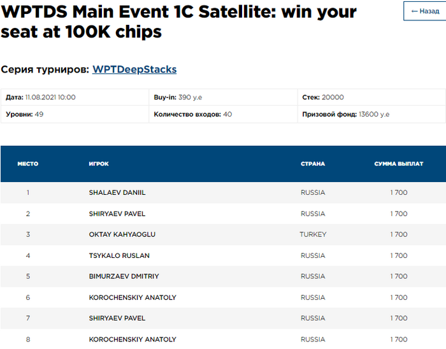Open the WPTDeepStacks series link
Viewport: 446px width, 349px height.
[x=134, y=69]
